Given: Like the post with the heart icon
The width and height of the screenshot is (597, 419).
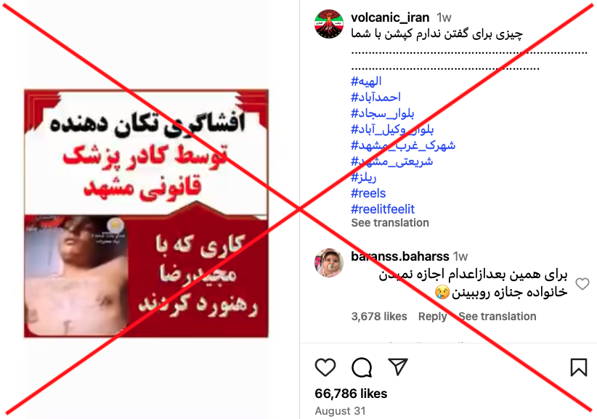Looking at the screenshot, I should tap(325, 367).
